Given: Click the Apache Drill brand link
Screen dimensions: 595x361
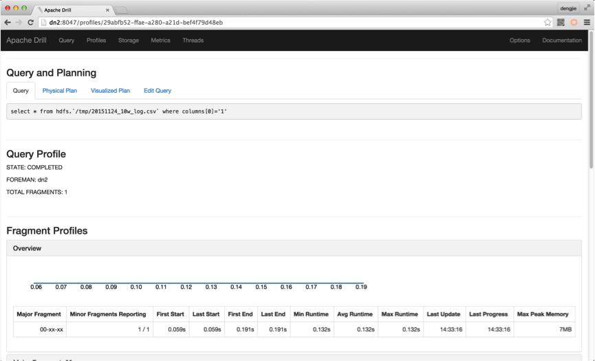Looking at the screenshot, I should click(x=26, y=40).
